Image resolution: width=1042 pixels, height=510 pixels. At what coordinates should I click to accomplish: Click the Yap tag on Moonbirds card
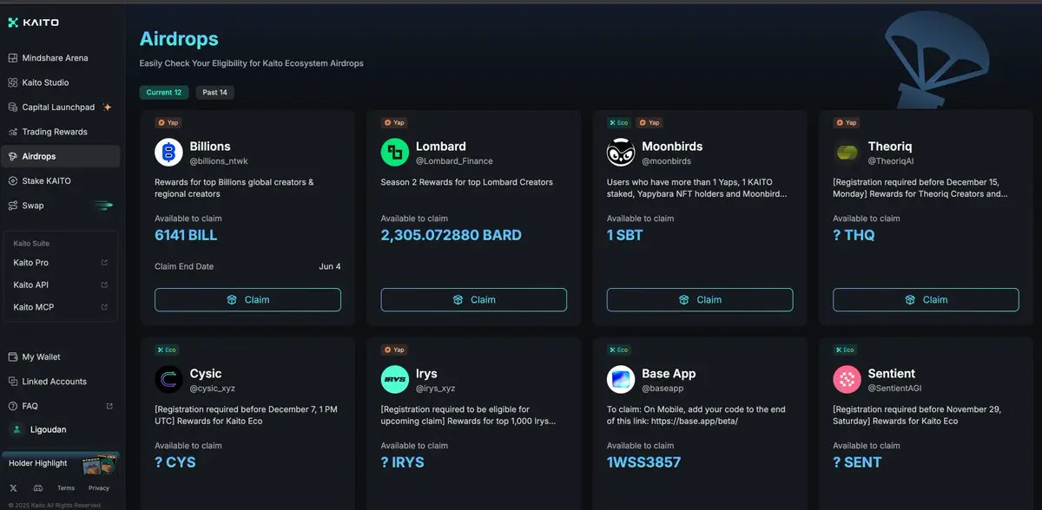coord(650,122)
